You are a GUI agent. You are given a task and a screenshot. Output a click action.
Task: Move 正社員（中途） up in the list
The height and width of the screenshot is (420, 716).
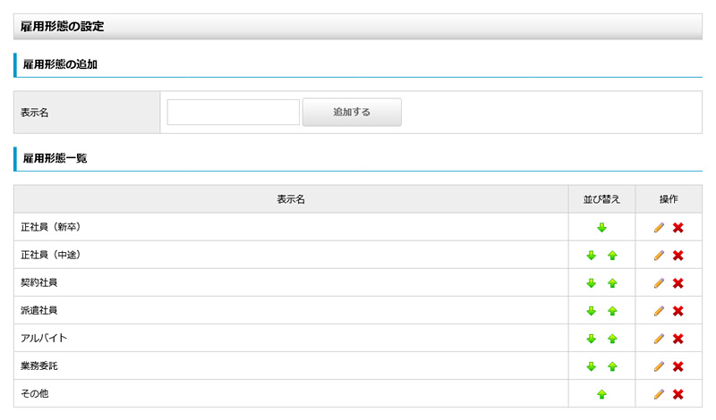pos(612,256)
